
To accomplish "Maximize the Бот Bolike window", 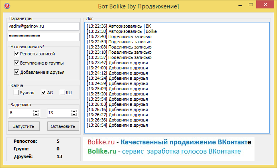I will (251, 5).
